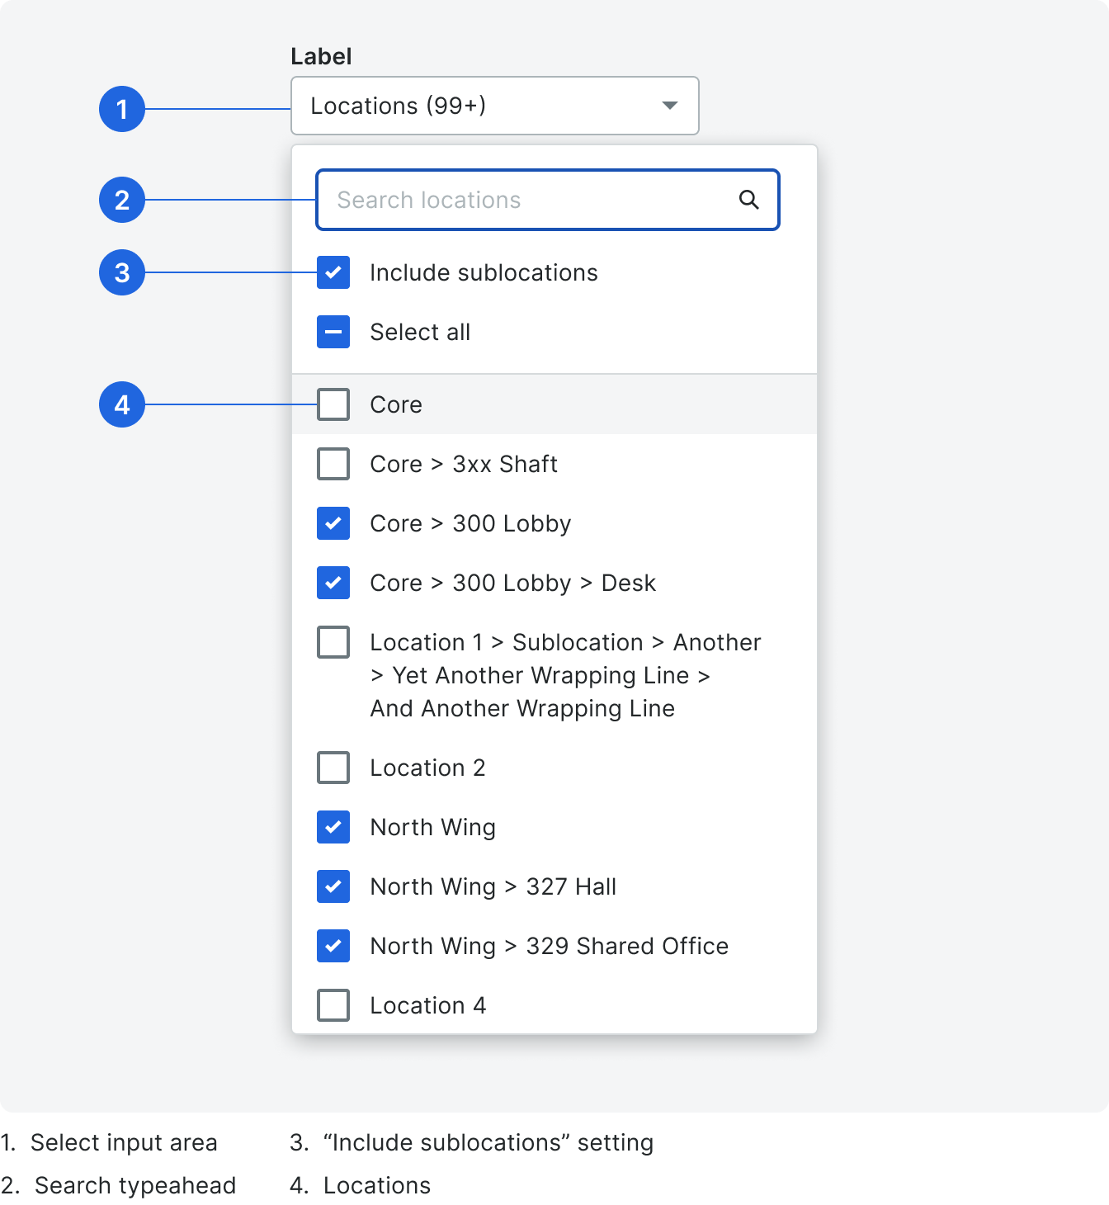Click annotation marker number 4
Screen dimensions: 1109x1205
(x=122, y=404)
